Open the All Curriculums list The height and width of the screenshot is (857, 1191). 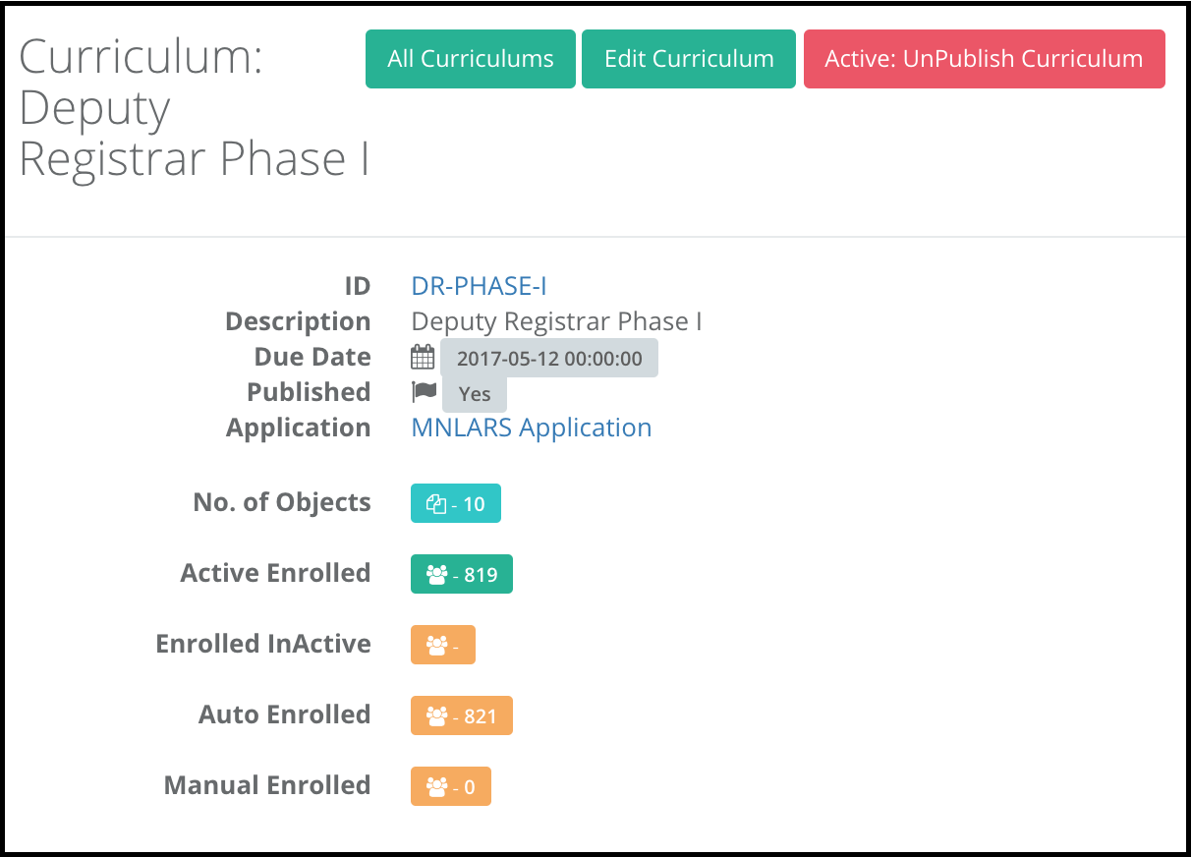click(x=471, y=59)
